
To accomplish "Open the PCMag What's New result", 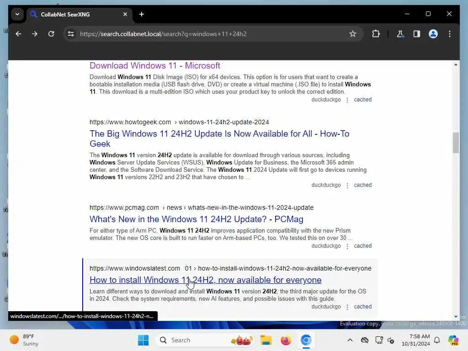I will click(x=197, y=219).
